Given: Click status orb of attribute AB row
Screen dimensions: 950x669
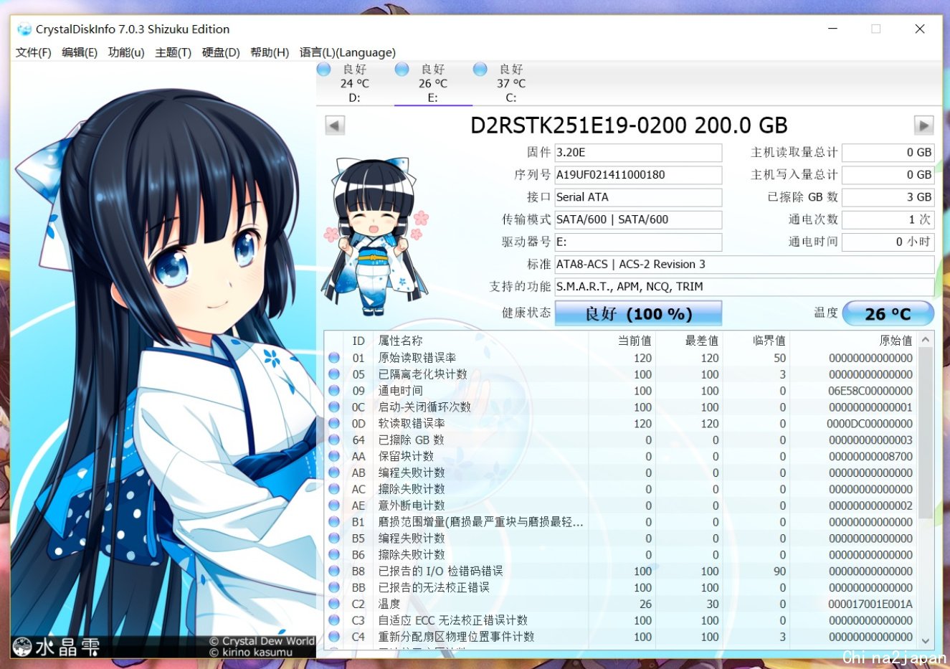Looking at the screenshot, I should pyautogui.click(x=334, y=473).
